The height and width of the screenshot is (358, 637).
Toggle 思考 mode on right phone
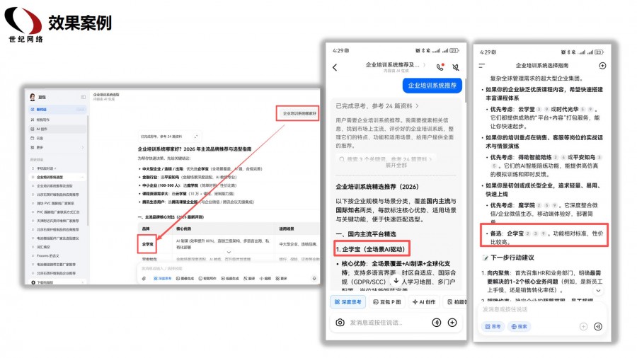coord(493,326)
